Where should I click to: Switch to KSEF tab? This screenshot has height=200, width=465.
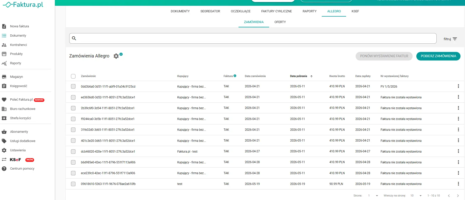coord(355,11)
